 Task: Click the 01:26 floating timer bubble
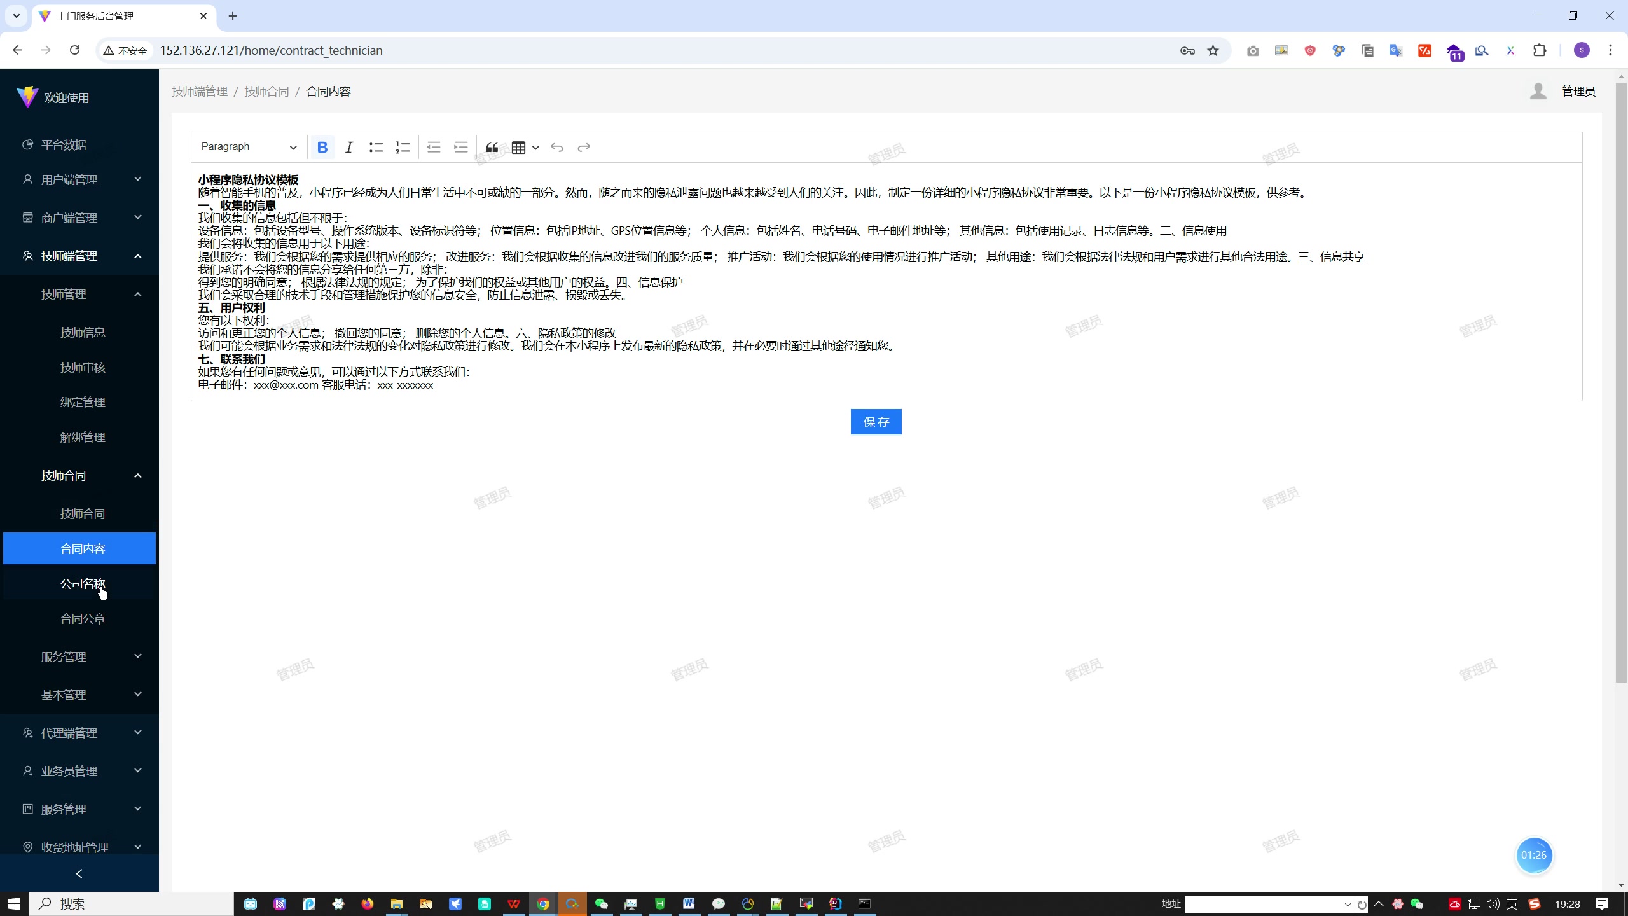coord(1534,855)
